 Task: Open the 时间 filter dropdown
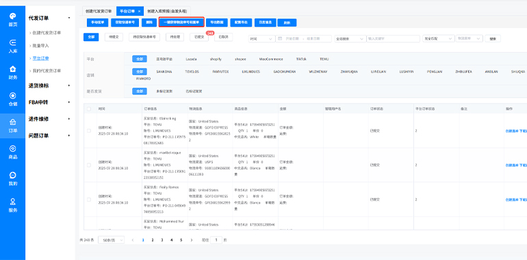point(261,38)
